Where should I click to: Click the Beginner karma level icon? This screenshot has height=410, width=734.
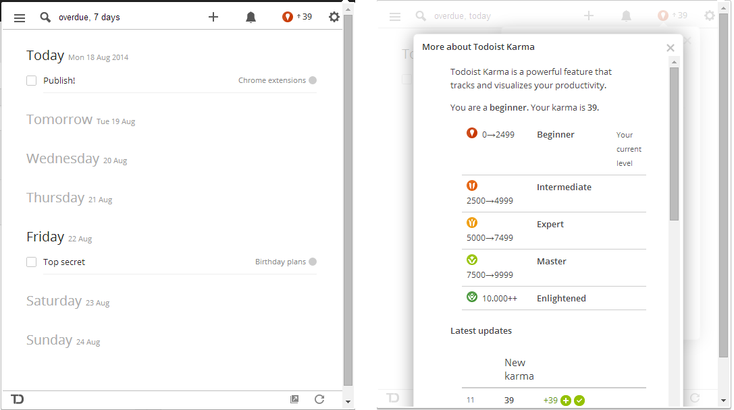[472, 134]
